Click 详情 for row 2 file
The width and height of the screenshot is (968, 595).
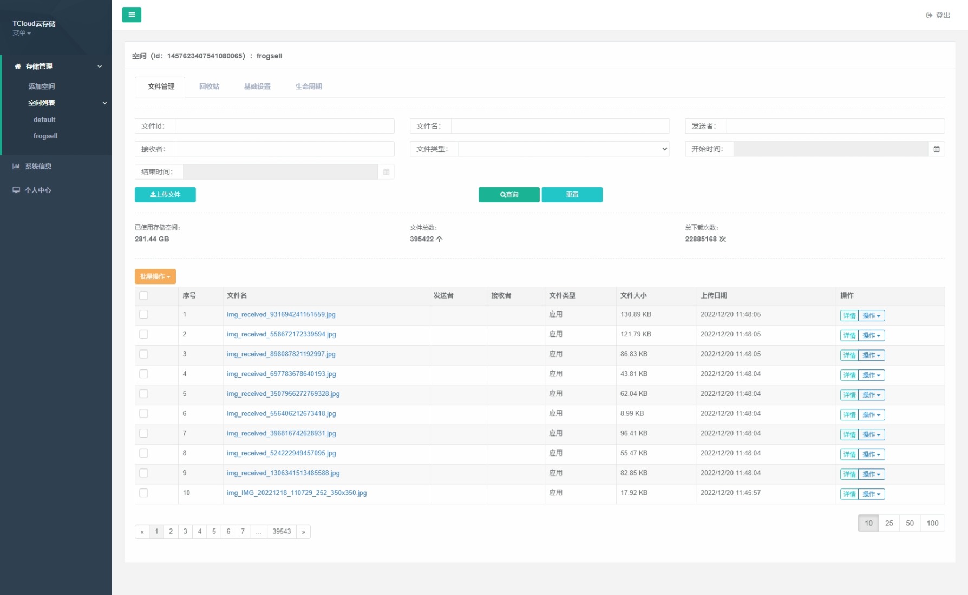coord(849,335)
